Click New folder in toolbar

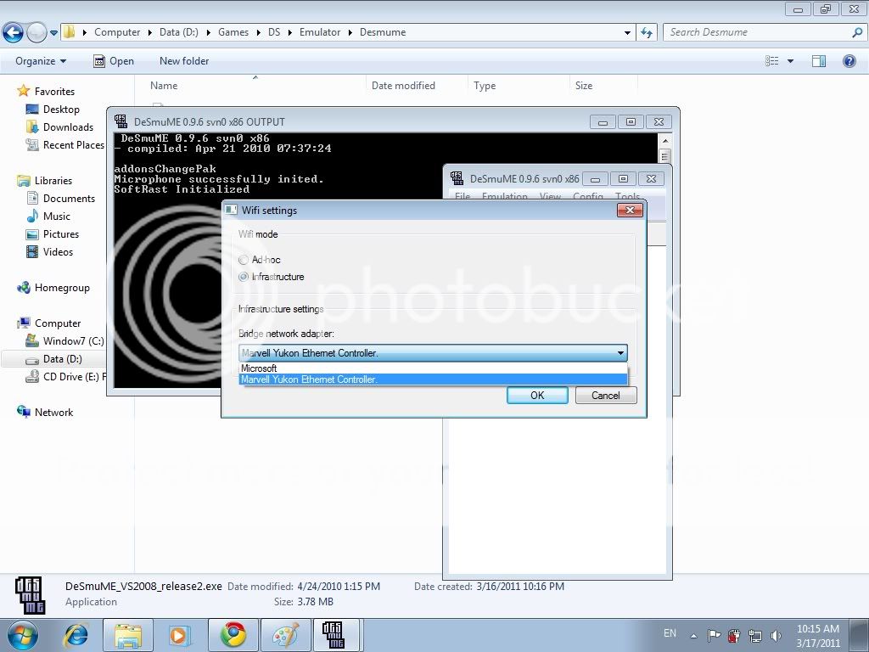tap(184, 61)
